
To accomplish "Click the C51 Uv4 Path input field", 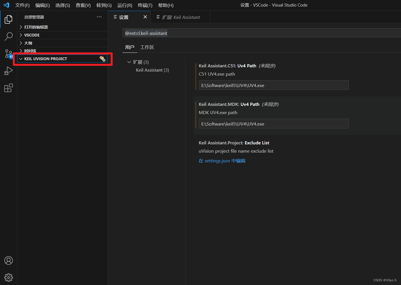I will point(274,85).
